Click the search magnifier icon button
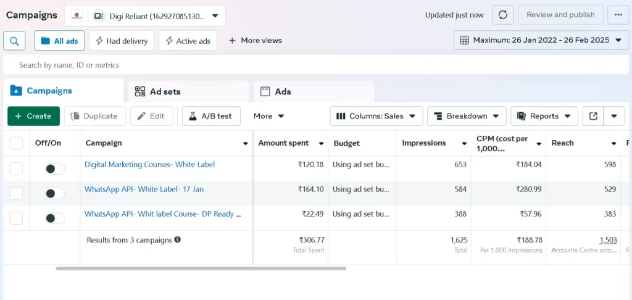Viewport: 632px width, 300px height. 14,41
